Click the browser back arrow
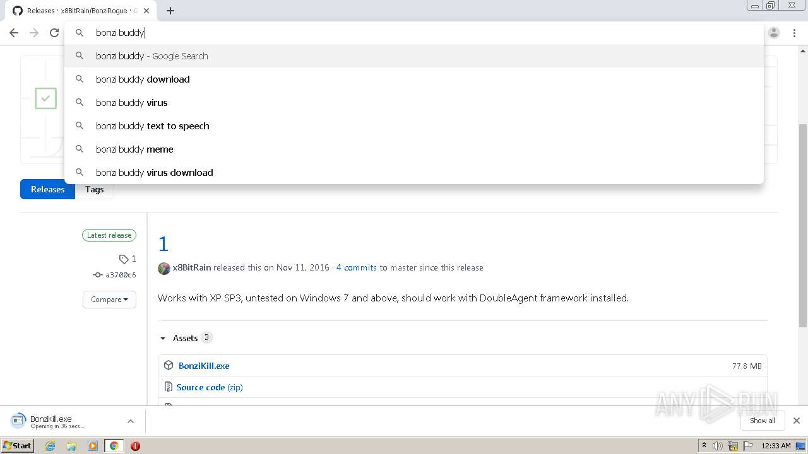Viewport: 808px width, 454px height. point(14,33)
